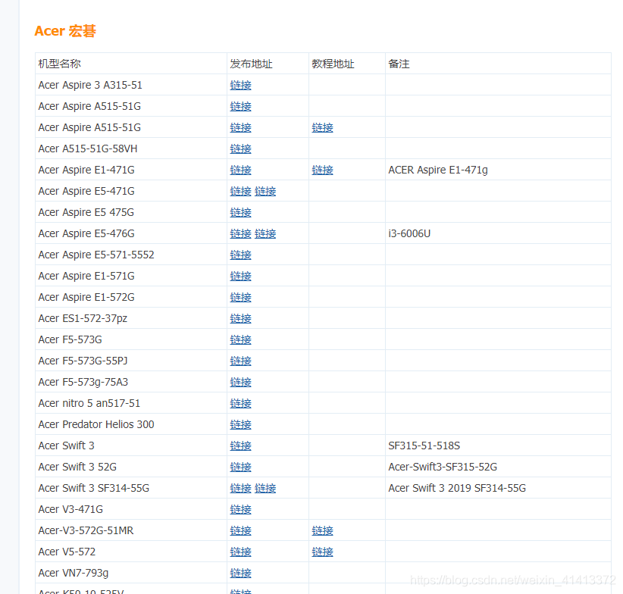Select the Acer Swift 3 2019 SF314-55G note
Image resolution: width=623 pixels, height=594 pixels.
(x=457, y=488)
